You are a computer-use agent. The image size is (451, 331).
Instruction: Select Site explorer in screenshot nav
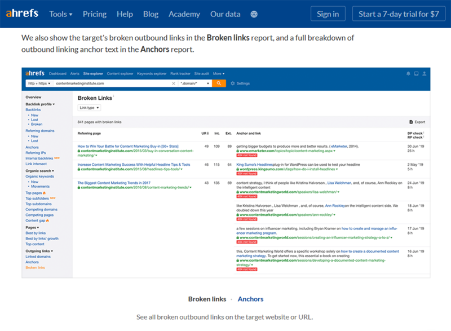click(93, 74)
